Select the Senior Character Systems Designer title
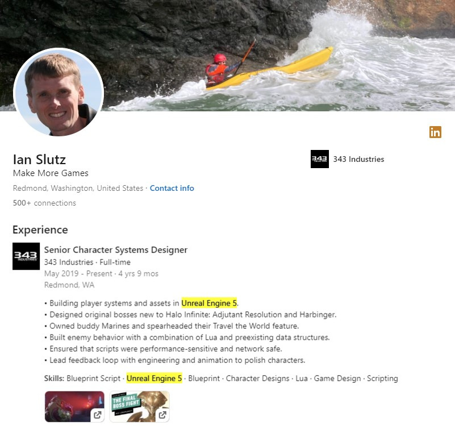Viewport: 455px width, 426px height. tap(116, 250)
